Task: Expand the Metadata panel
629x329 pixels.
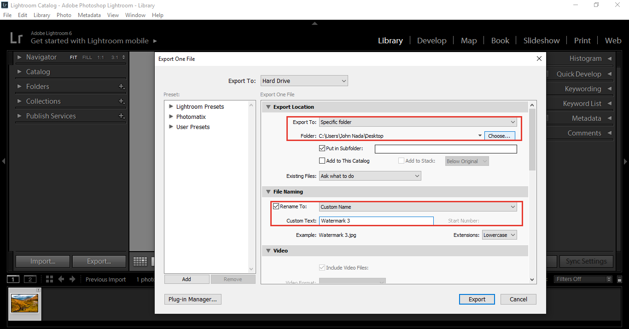Action: coord(610,118)
